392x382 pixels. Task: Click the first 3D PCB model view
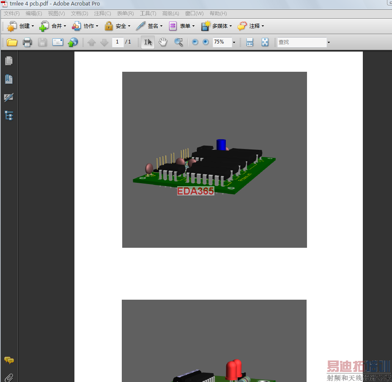click(x=214, y=160)
